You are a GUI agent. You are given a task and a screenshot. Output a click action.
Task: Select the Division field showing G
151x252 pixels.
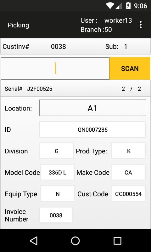pyautogui.click(x=57, y=151)
